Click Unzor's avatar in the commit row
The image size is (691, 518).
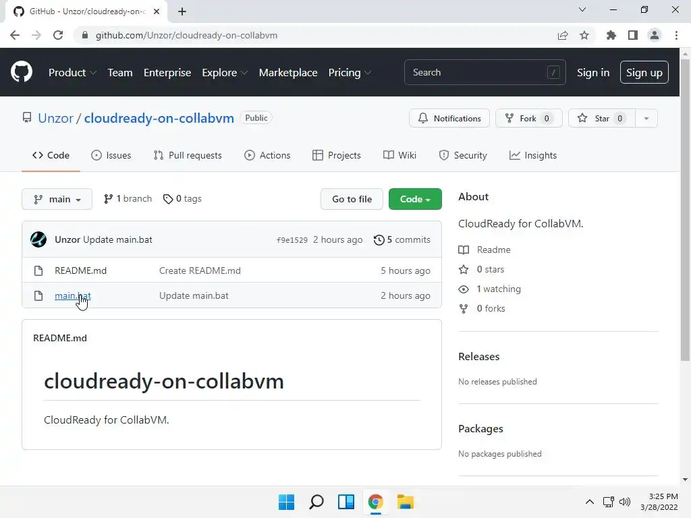click(38, 239)
